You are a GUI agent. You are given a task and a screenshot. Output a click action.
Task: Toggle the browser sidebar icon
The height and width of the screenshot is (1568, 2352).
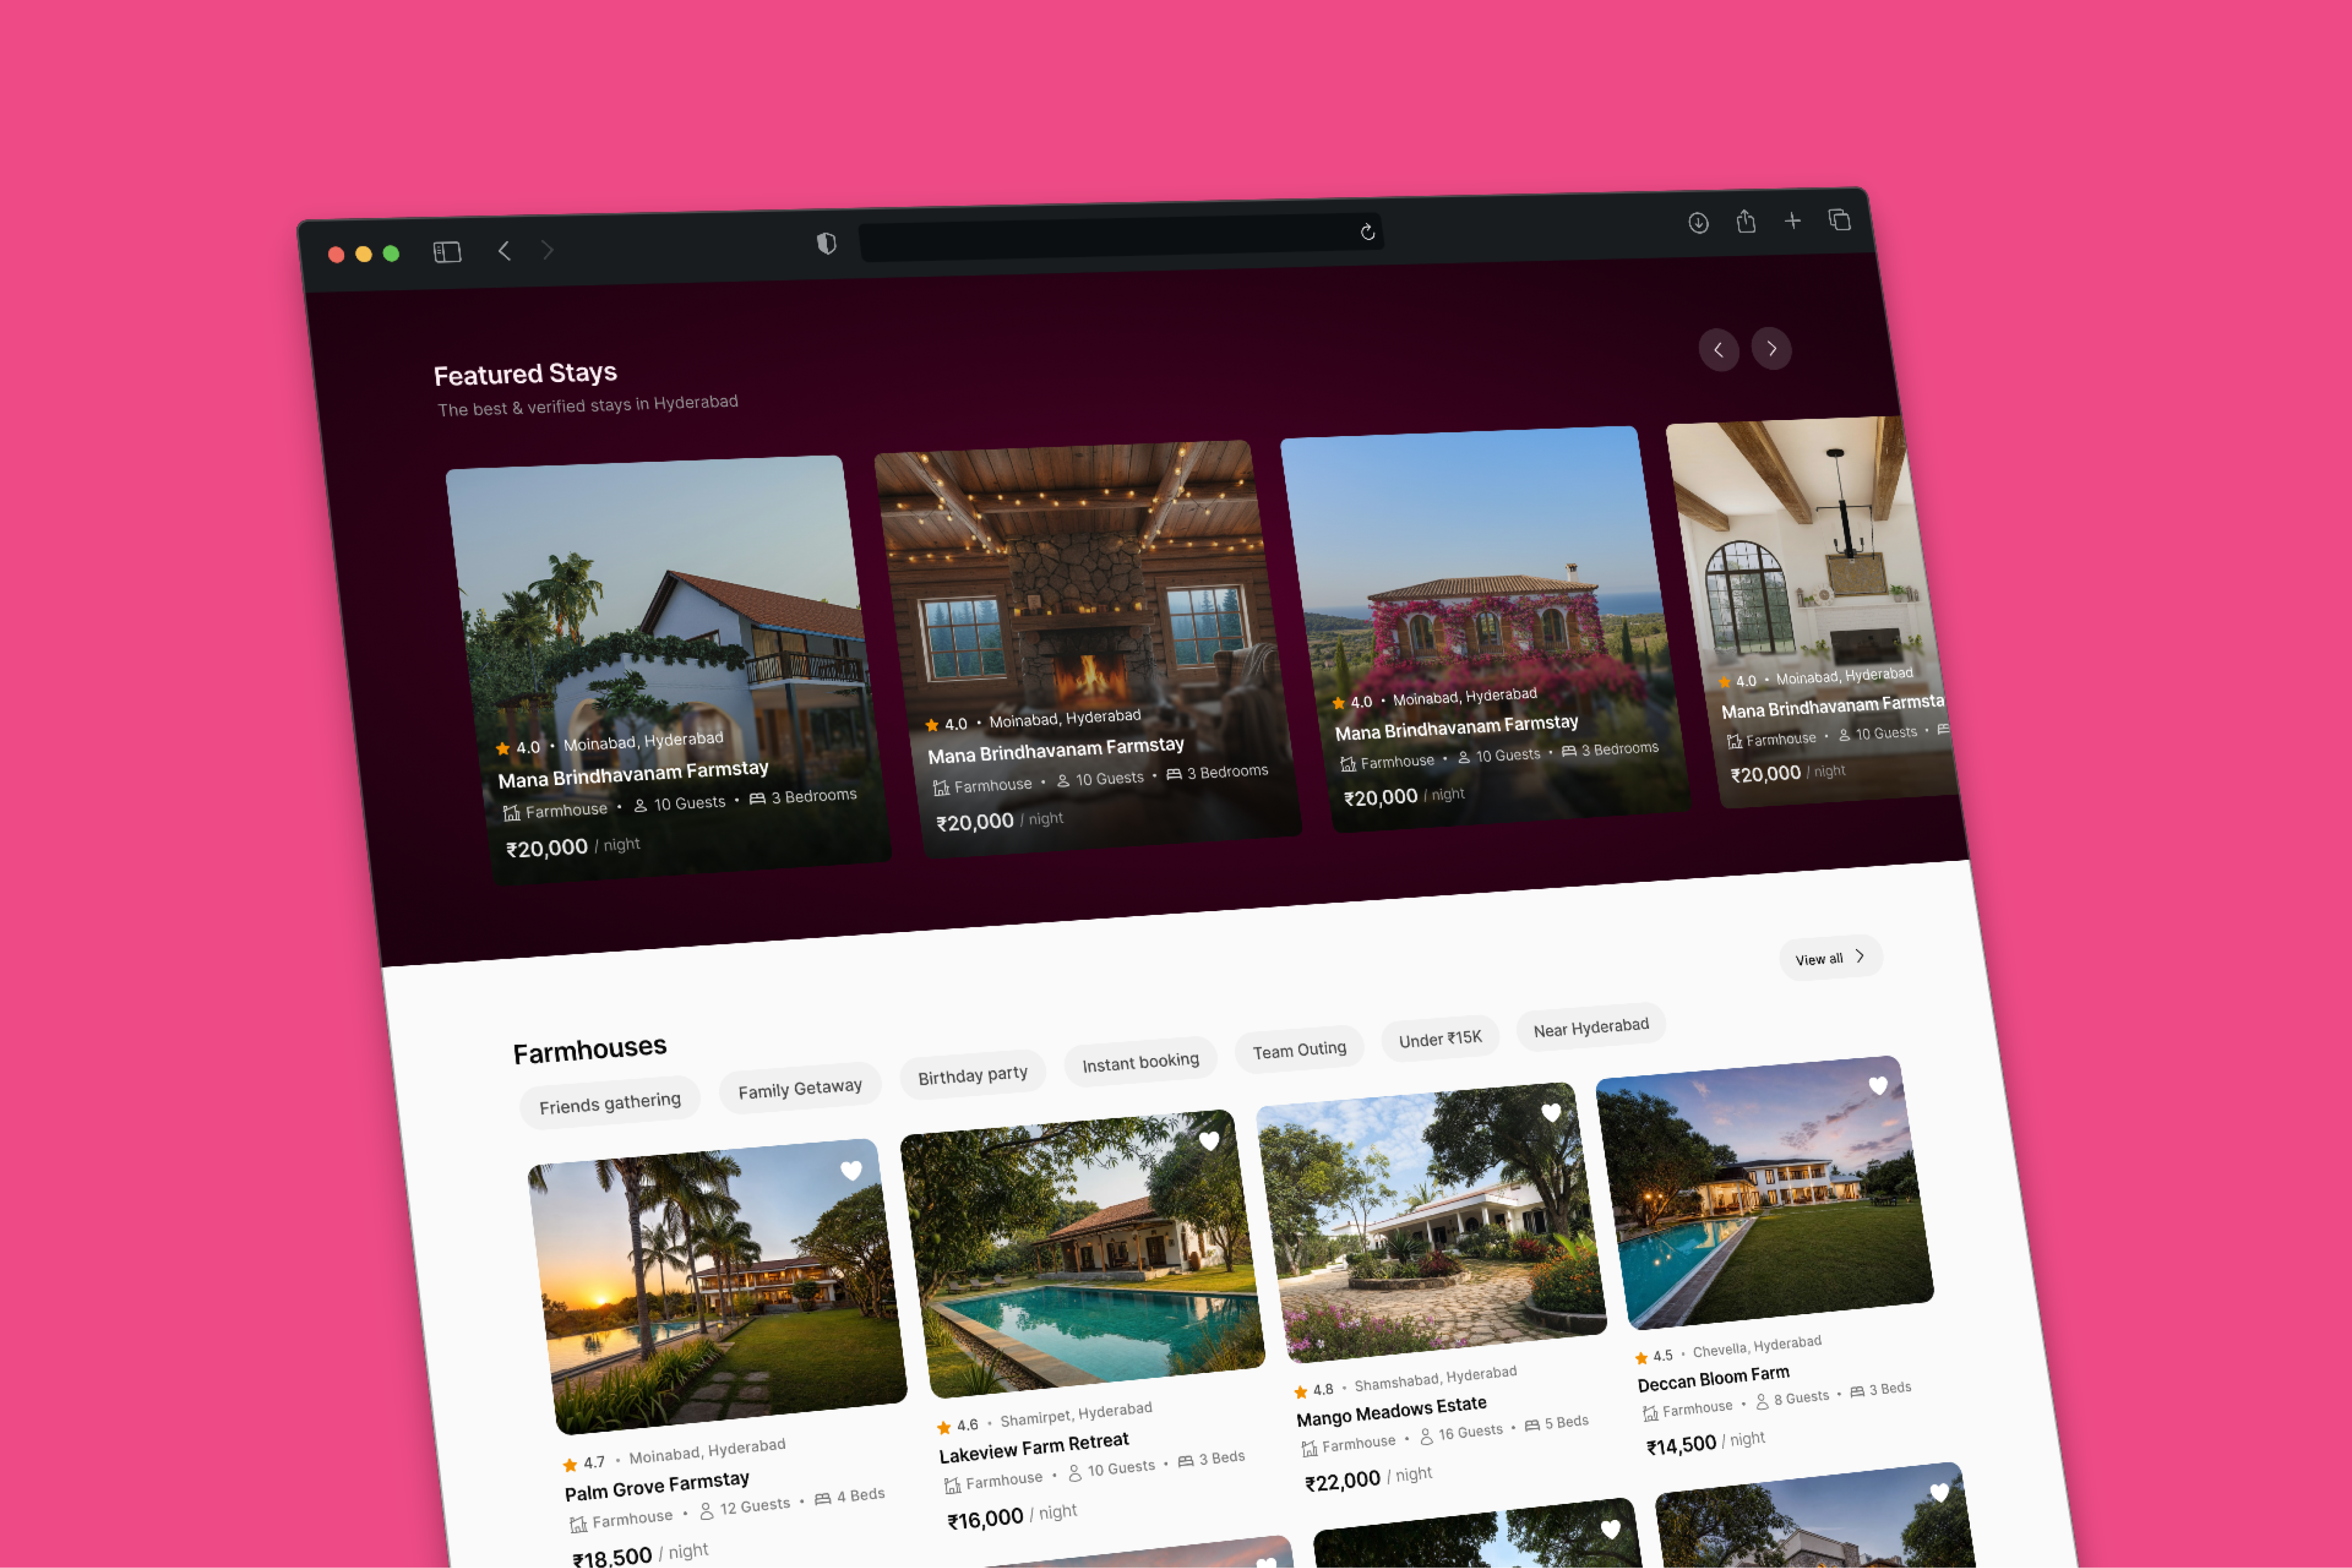coord(447,252)
